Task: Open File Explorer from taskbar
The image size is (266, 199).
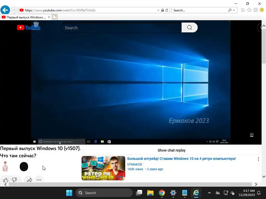Action: (x=150, y=193)
